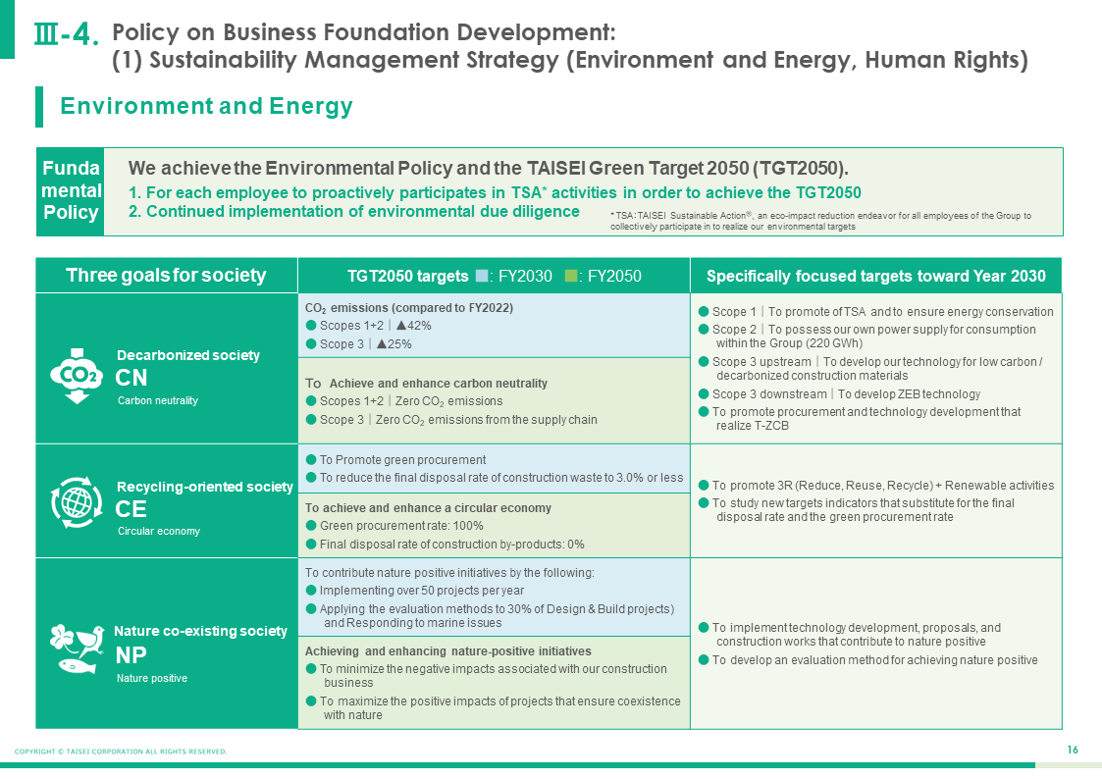Click the "To develop an evaluation method" bullet
Viewport: 1102px width, 779px height.
pyautogui.click(x=868, y=660)
